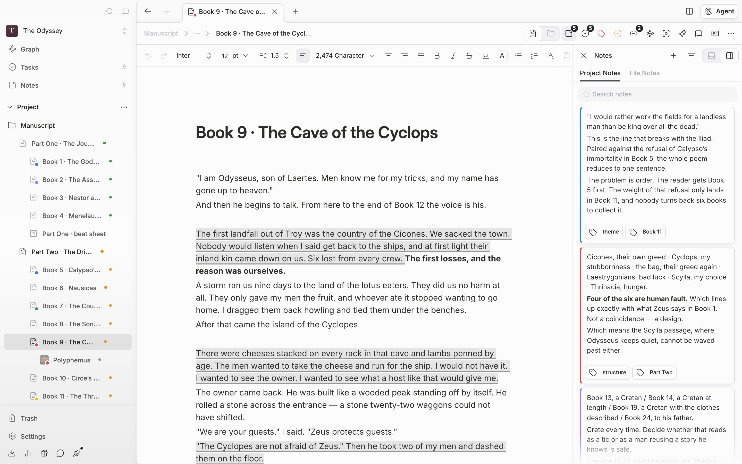Dock the Notes panel to the bottom
The height and width of the screenshot is (464, 742).
pos(712,55)
